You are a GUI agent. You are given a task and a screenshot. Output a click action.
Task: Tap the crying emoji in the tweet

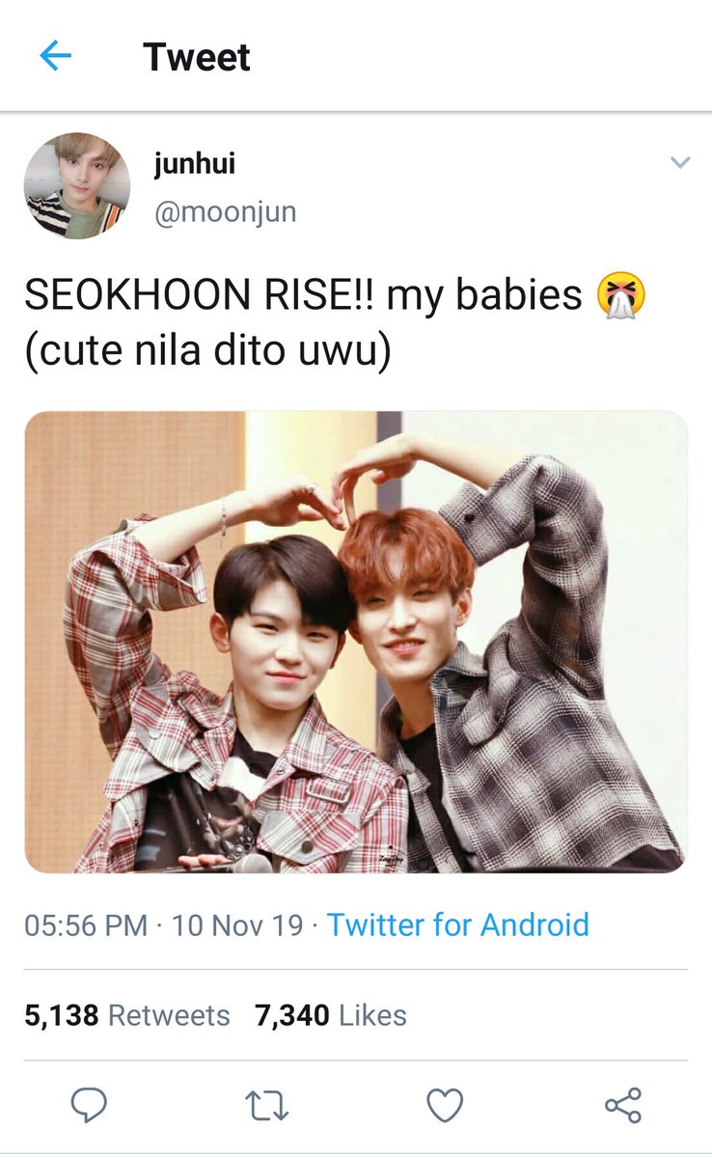point(620,294)
